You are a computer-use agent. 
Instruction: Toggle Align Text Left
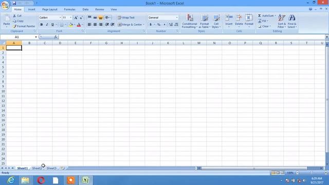click(x=89, y=25)
